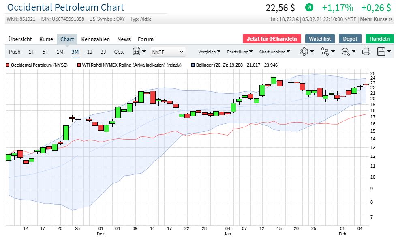Expand the Darstellung dropdown
The width and height of the screenshot is (396, 239).
240,52
